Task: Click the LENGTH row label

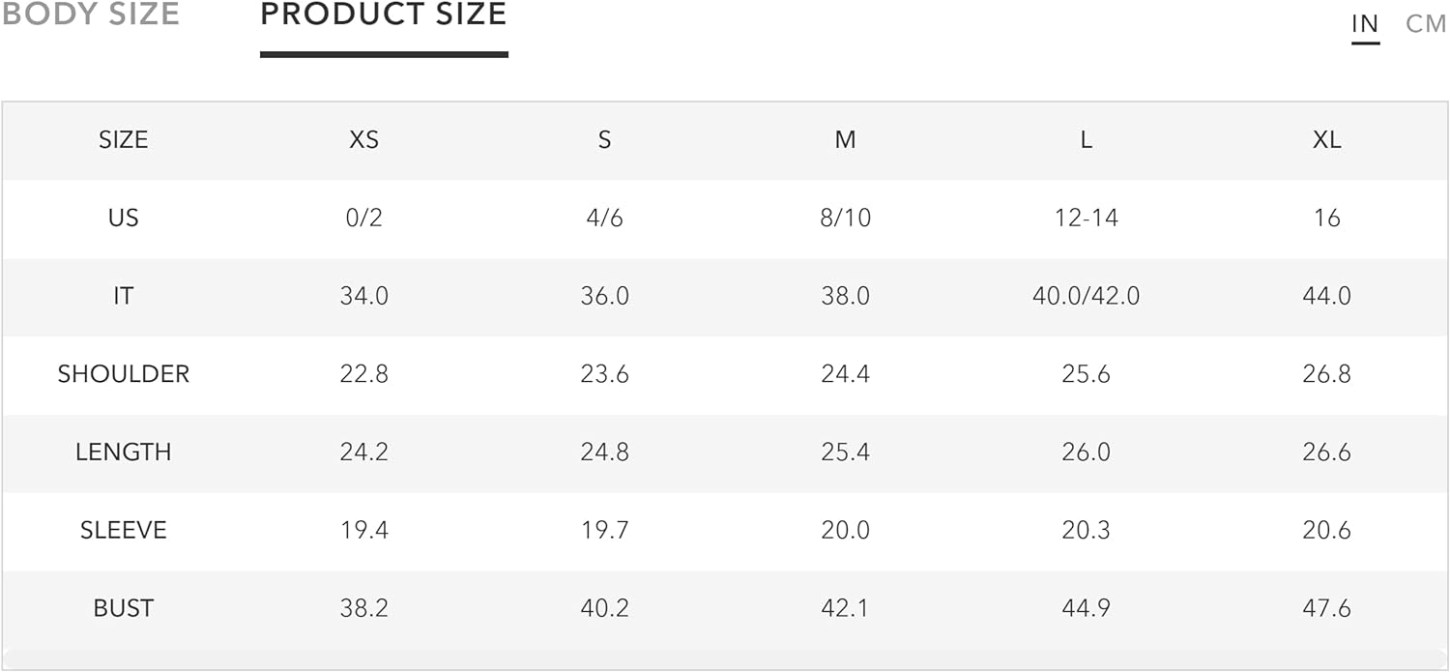Action: point(124,453)
